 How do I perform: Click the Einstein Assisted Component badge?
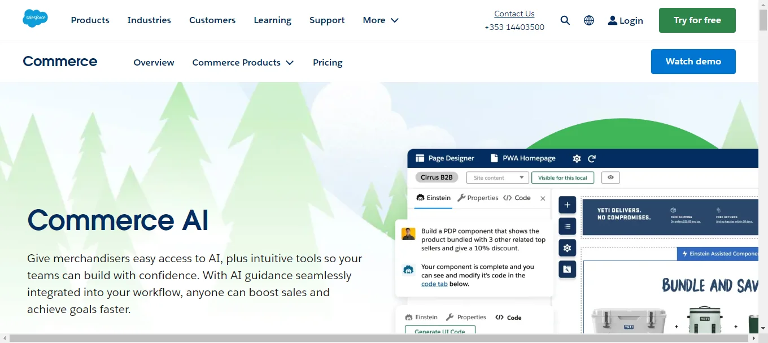pos(718,254)
